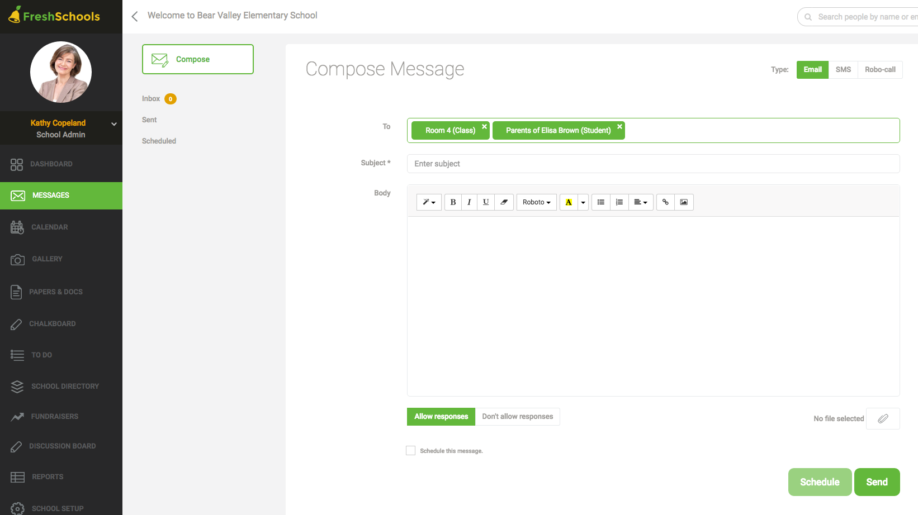Screen dimensions: 918x515
Task: Click the Bold formatting icon
Action: (x=453, y=202)
